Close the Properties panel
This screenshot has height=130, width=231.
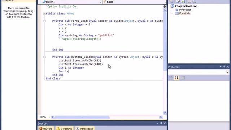228,67
